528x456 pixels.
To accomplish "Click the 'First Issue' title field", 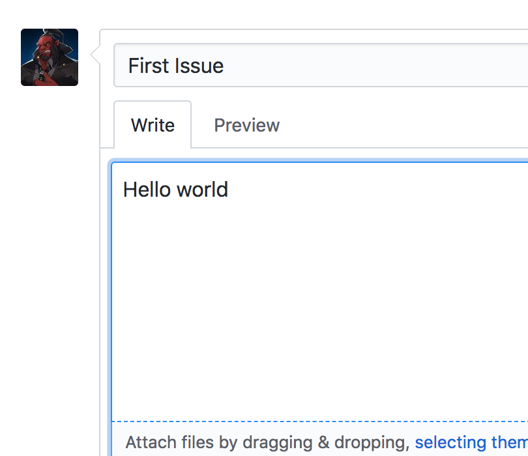I will coord(321,65).
